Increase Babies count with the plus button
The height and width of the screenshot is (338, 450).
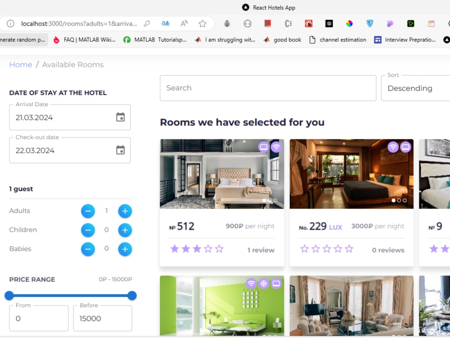[125, 249]
